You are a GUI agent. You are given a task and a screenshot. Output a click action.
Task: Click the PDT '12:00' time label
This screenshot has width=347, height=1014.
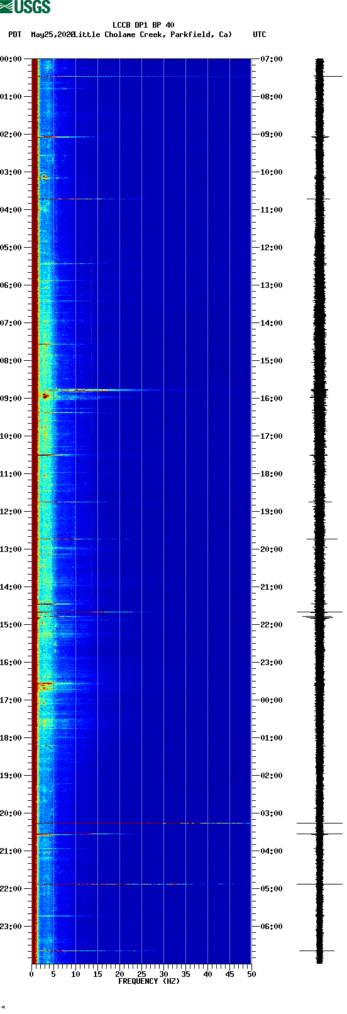(x=11, y=512)
